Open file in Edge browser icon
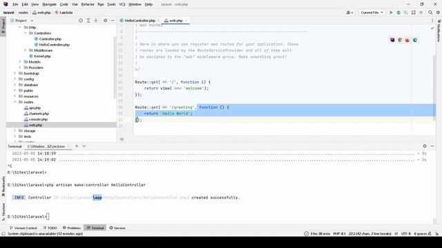The height and width of the screenshot is (248, 442). pos(415,40)
